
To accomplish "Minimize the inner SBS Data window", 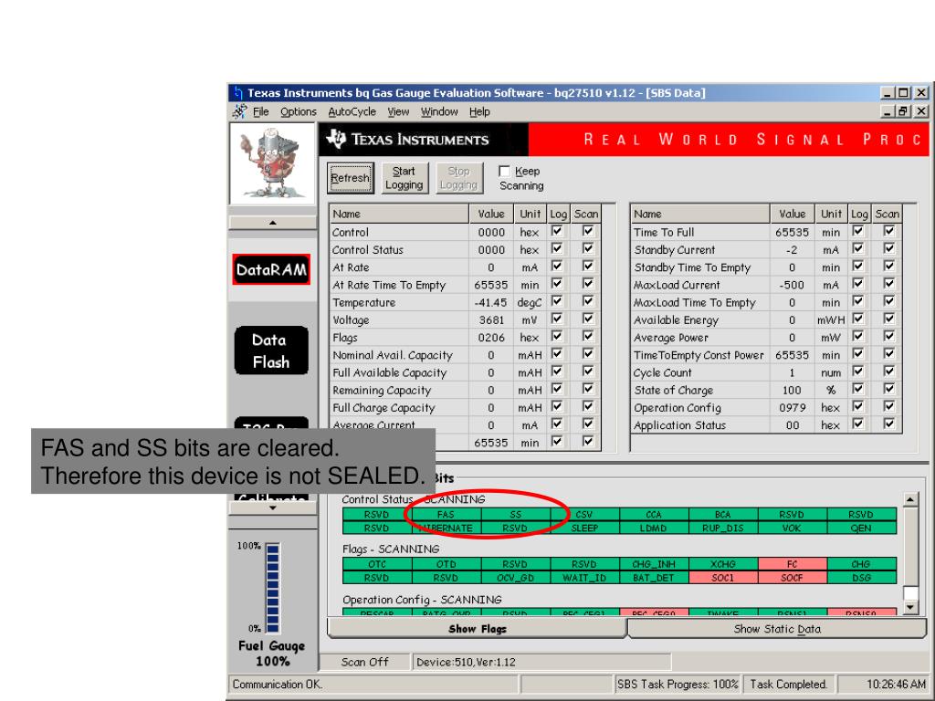I will point(888,111).
